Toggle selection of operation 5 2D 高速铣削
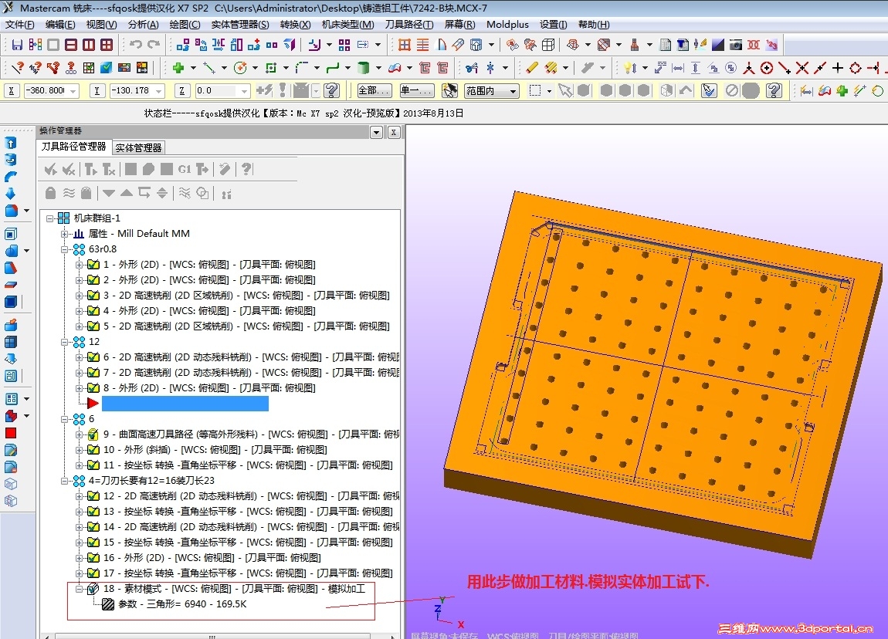 click(93, 326)
